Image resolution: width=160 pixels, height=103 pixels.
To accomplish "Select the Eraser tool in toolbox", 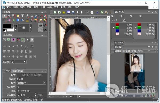I will (45, 16).
